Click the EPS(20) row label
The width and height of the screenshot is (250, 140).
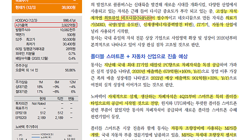pyautogui.click(x=21, y=117)
